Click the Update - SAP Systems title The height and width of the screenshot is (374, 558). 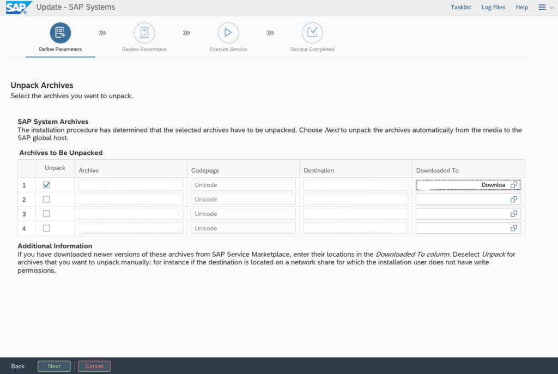pyautogui.click(x=76, y=7)
